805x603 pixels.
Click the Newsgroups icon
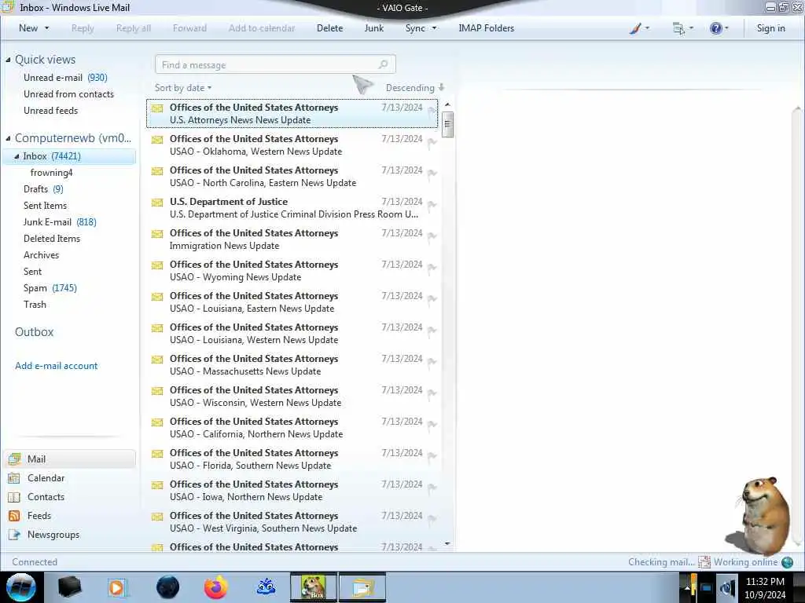(14, 535)
